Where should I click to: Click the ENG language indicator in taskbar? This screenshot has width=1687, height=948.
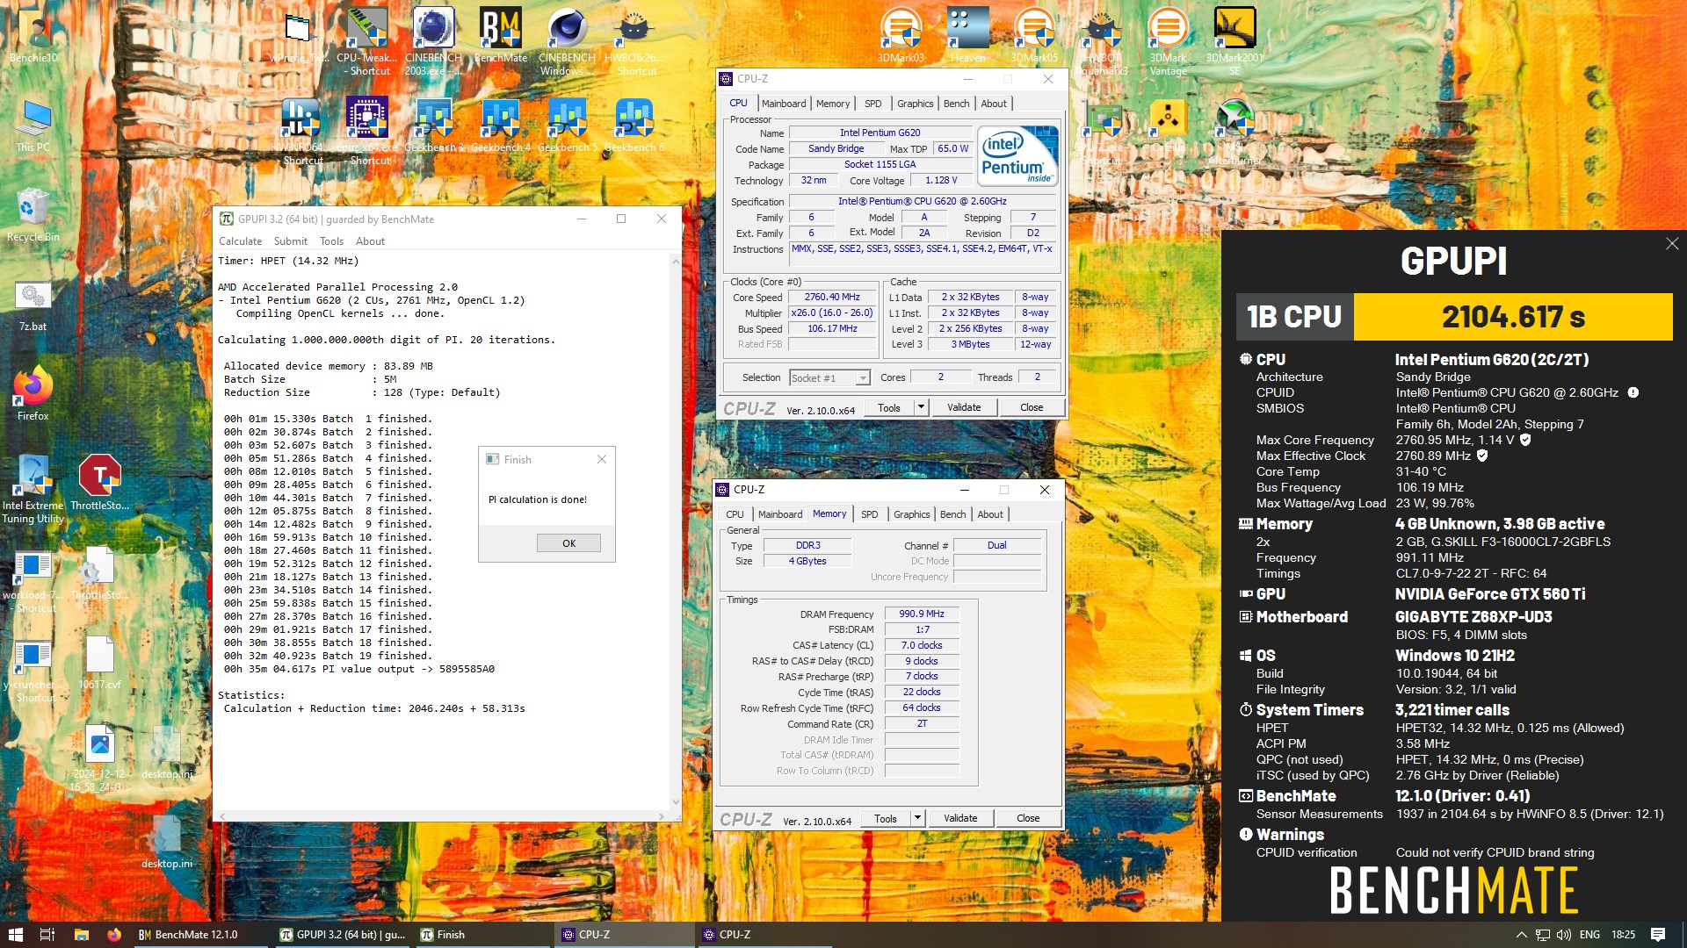pos(1589,935)
